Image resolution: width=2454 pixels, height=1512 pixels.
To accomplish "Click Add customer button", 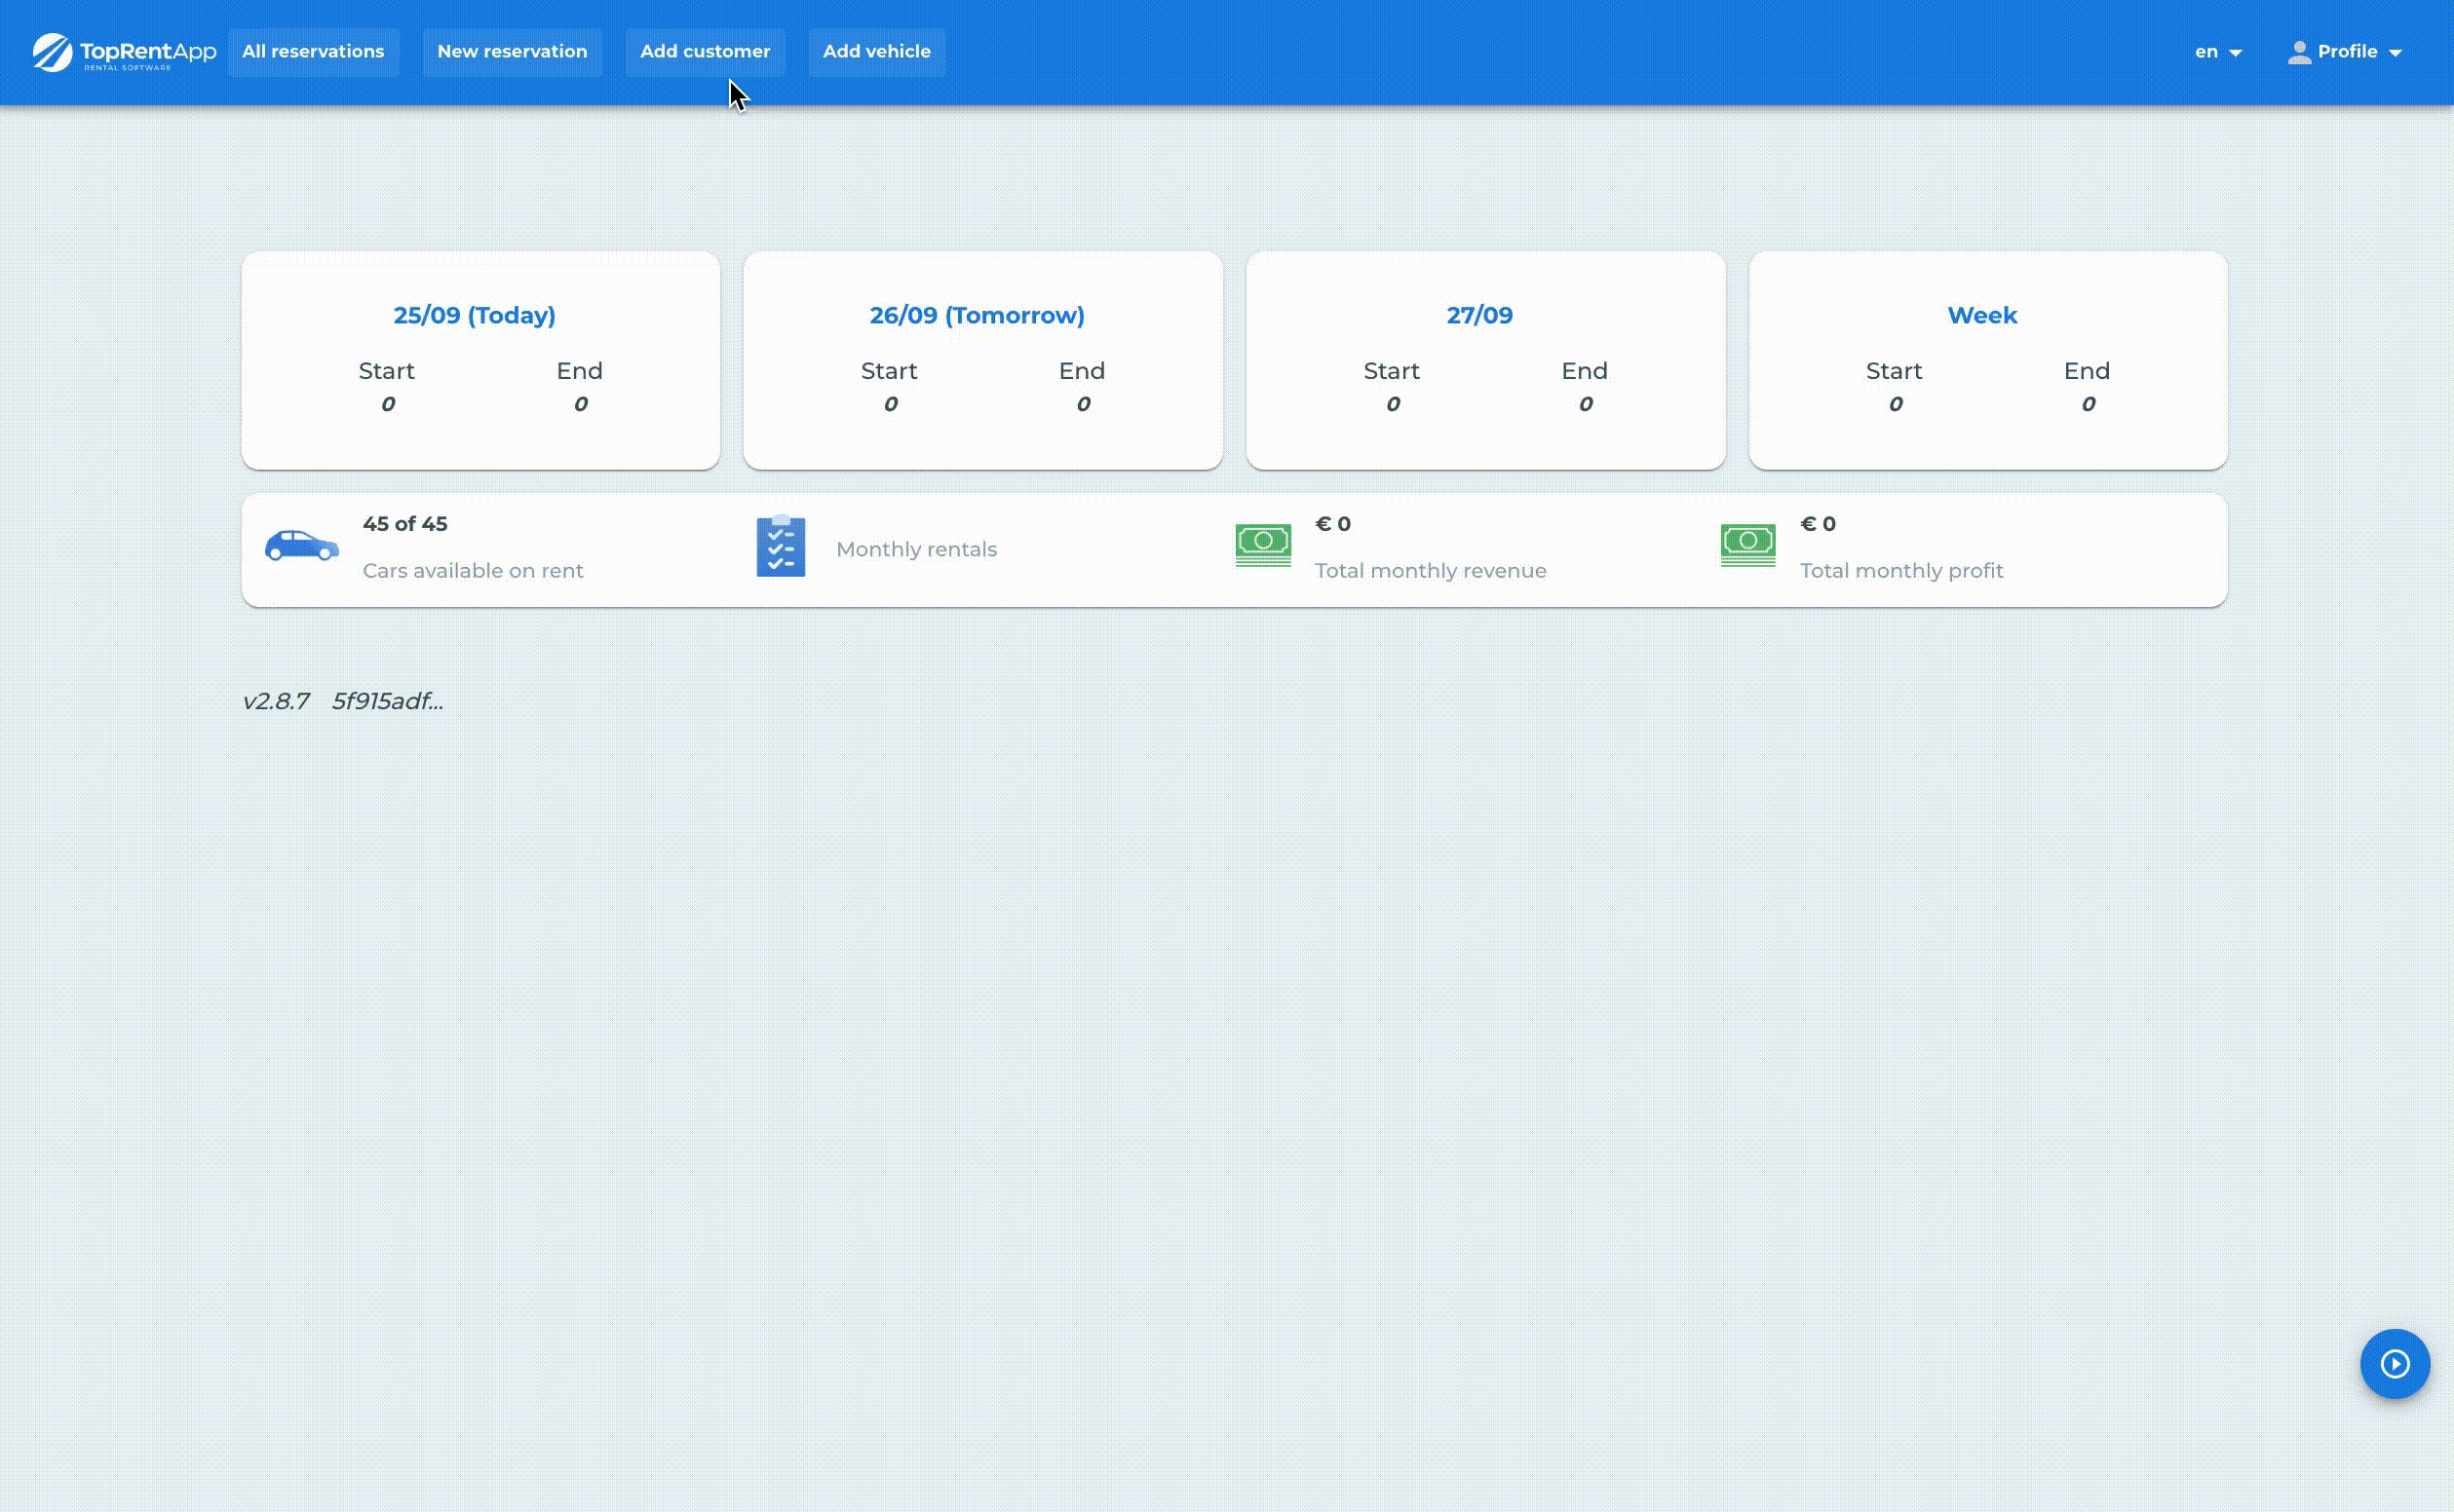I will 705,52.
